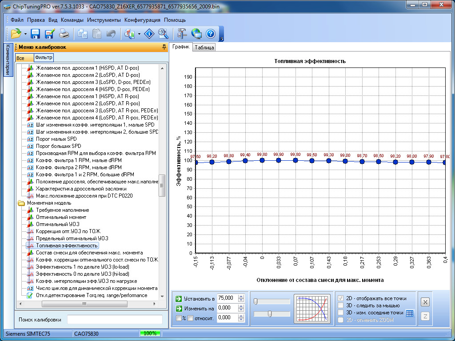Save file with the floppy disk icon
455x341 pixels.
click(x=36, y=33)
